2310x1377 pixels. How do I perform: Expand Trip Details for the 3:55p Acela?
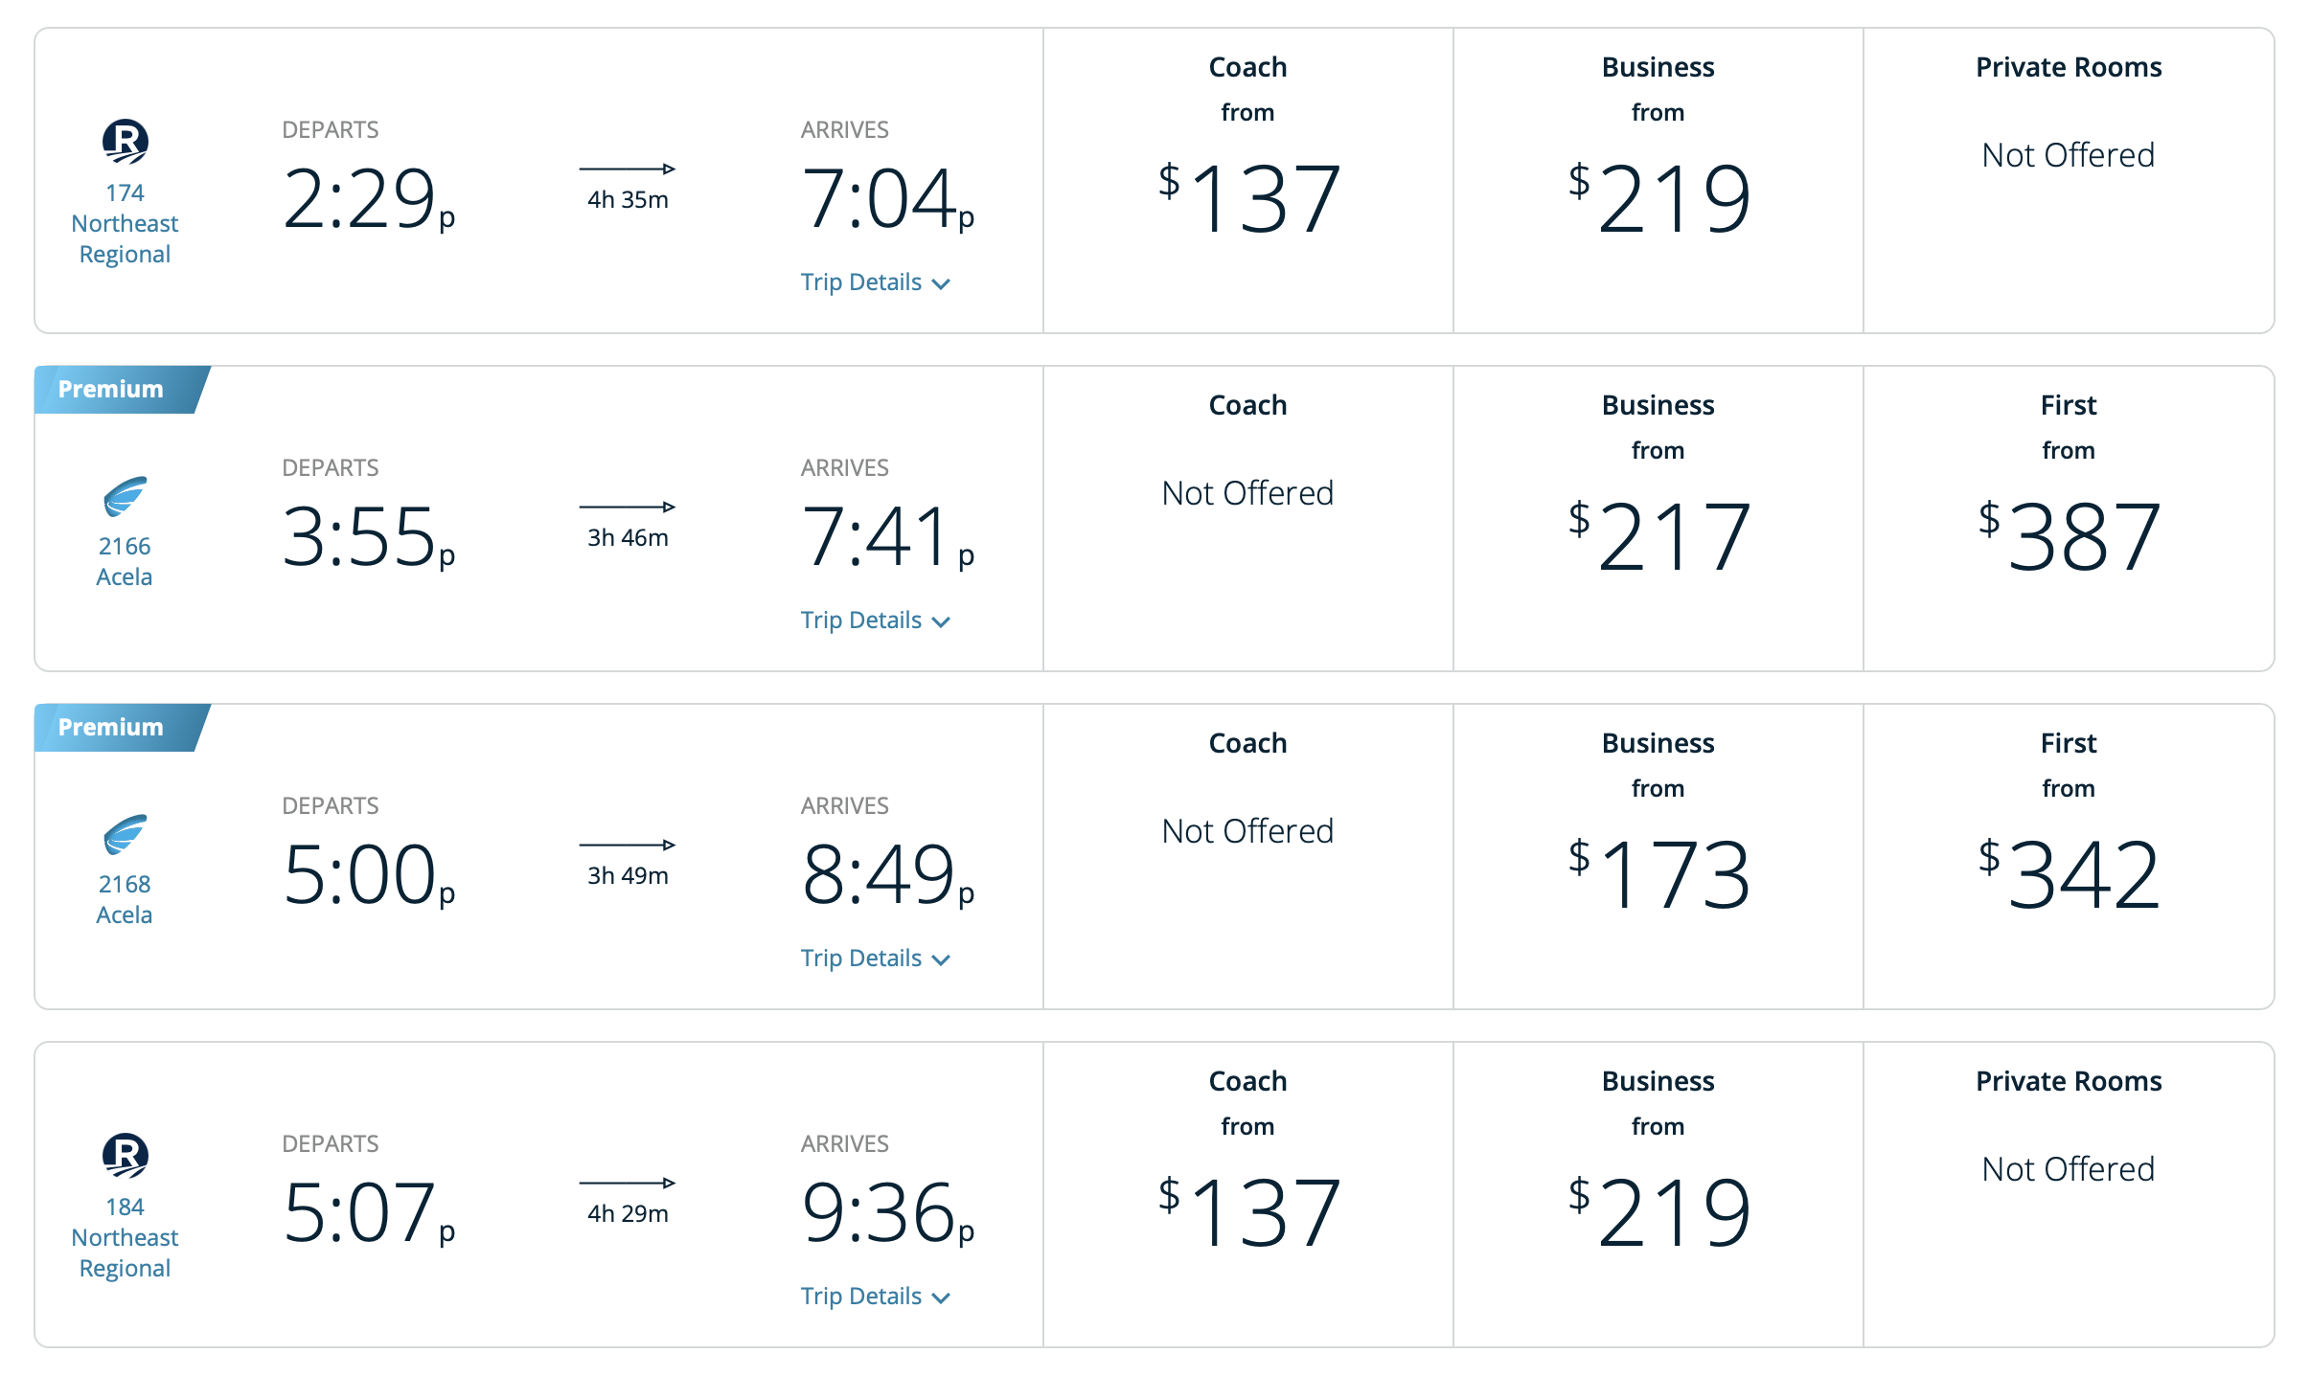pos(875,620)
